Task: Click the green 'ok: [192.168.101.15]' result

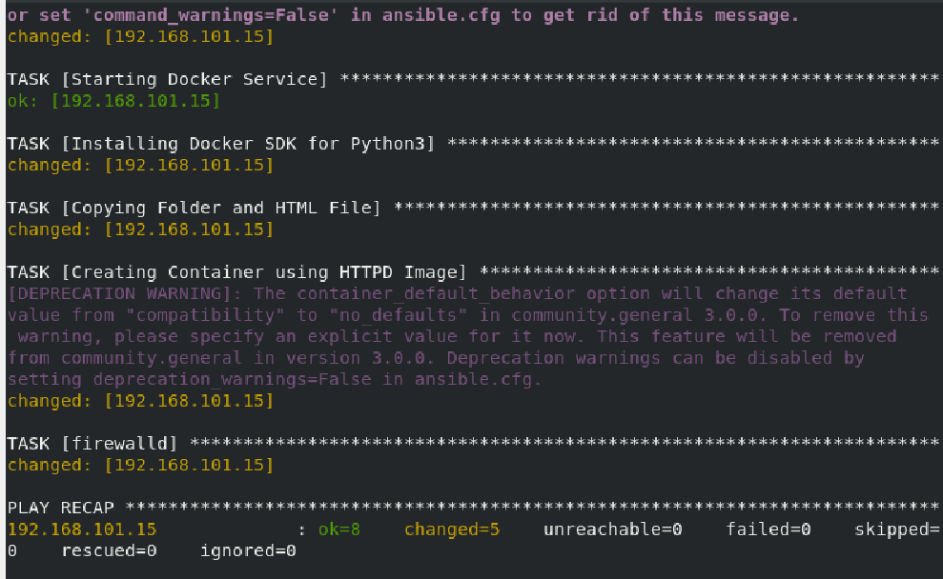Action: pyautogui.click(x=113, y=100)
